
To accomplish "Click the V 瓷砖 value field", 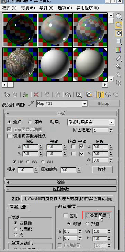I will [x=55, y=154].
